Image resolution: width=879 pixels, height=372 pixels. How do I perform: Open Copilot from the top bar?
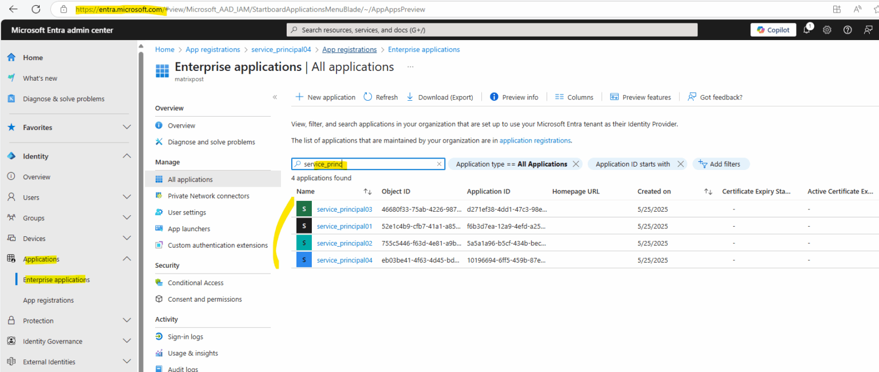click(x=773, y=29)
